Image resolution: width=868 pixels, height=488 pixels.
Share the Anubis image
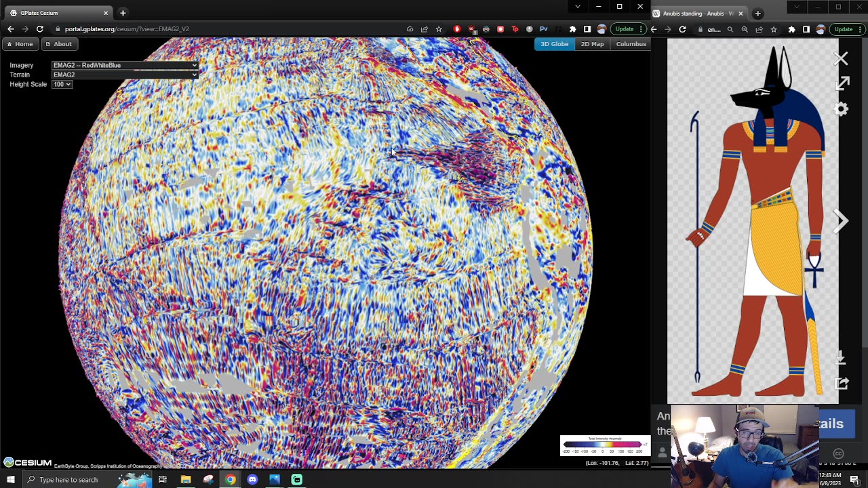(842, 383)
